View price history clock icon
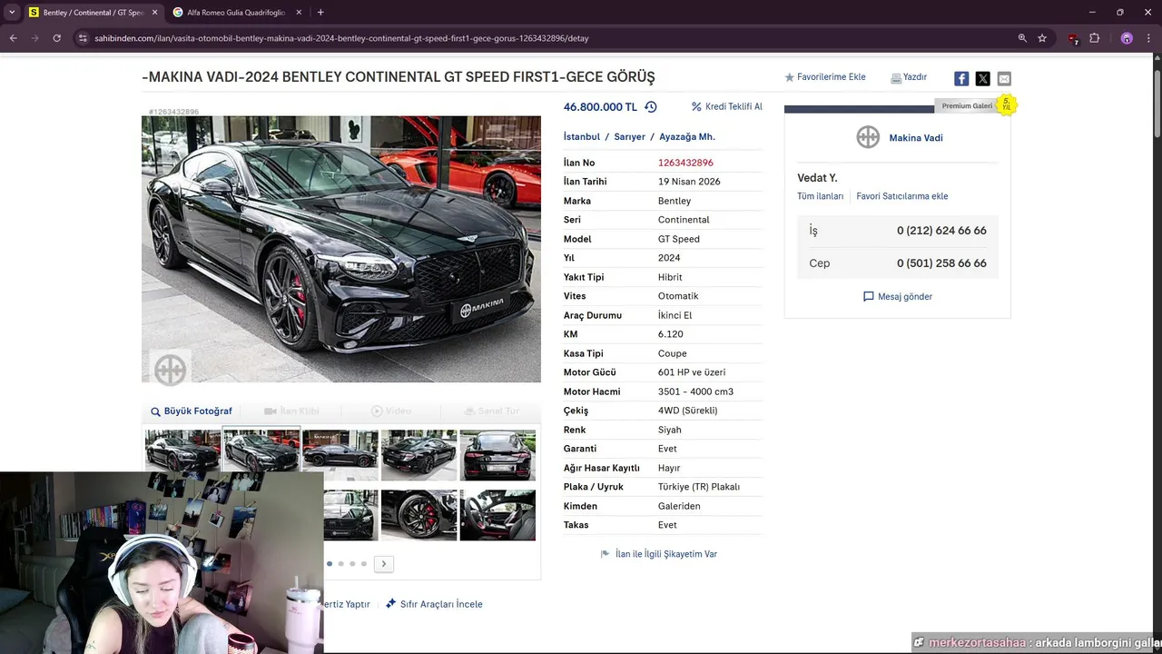1162x654 pixels. [651, 106]
